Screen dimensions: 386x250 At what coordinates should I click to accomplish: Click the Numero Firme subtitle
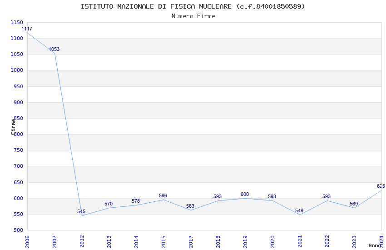click(x=193, y=16)
